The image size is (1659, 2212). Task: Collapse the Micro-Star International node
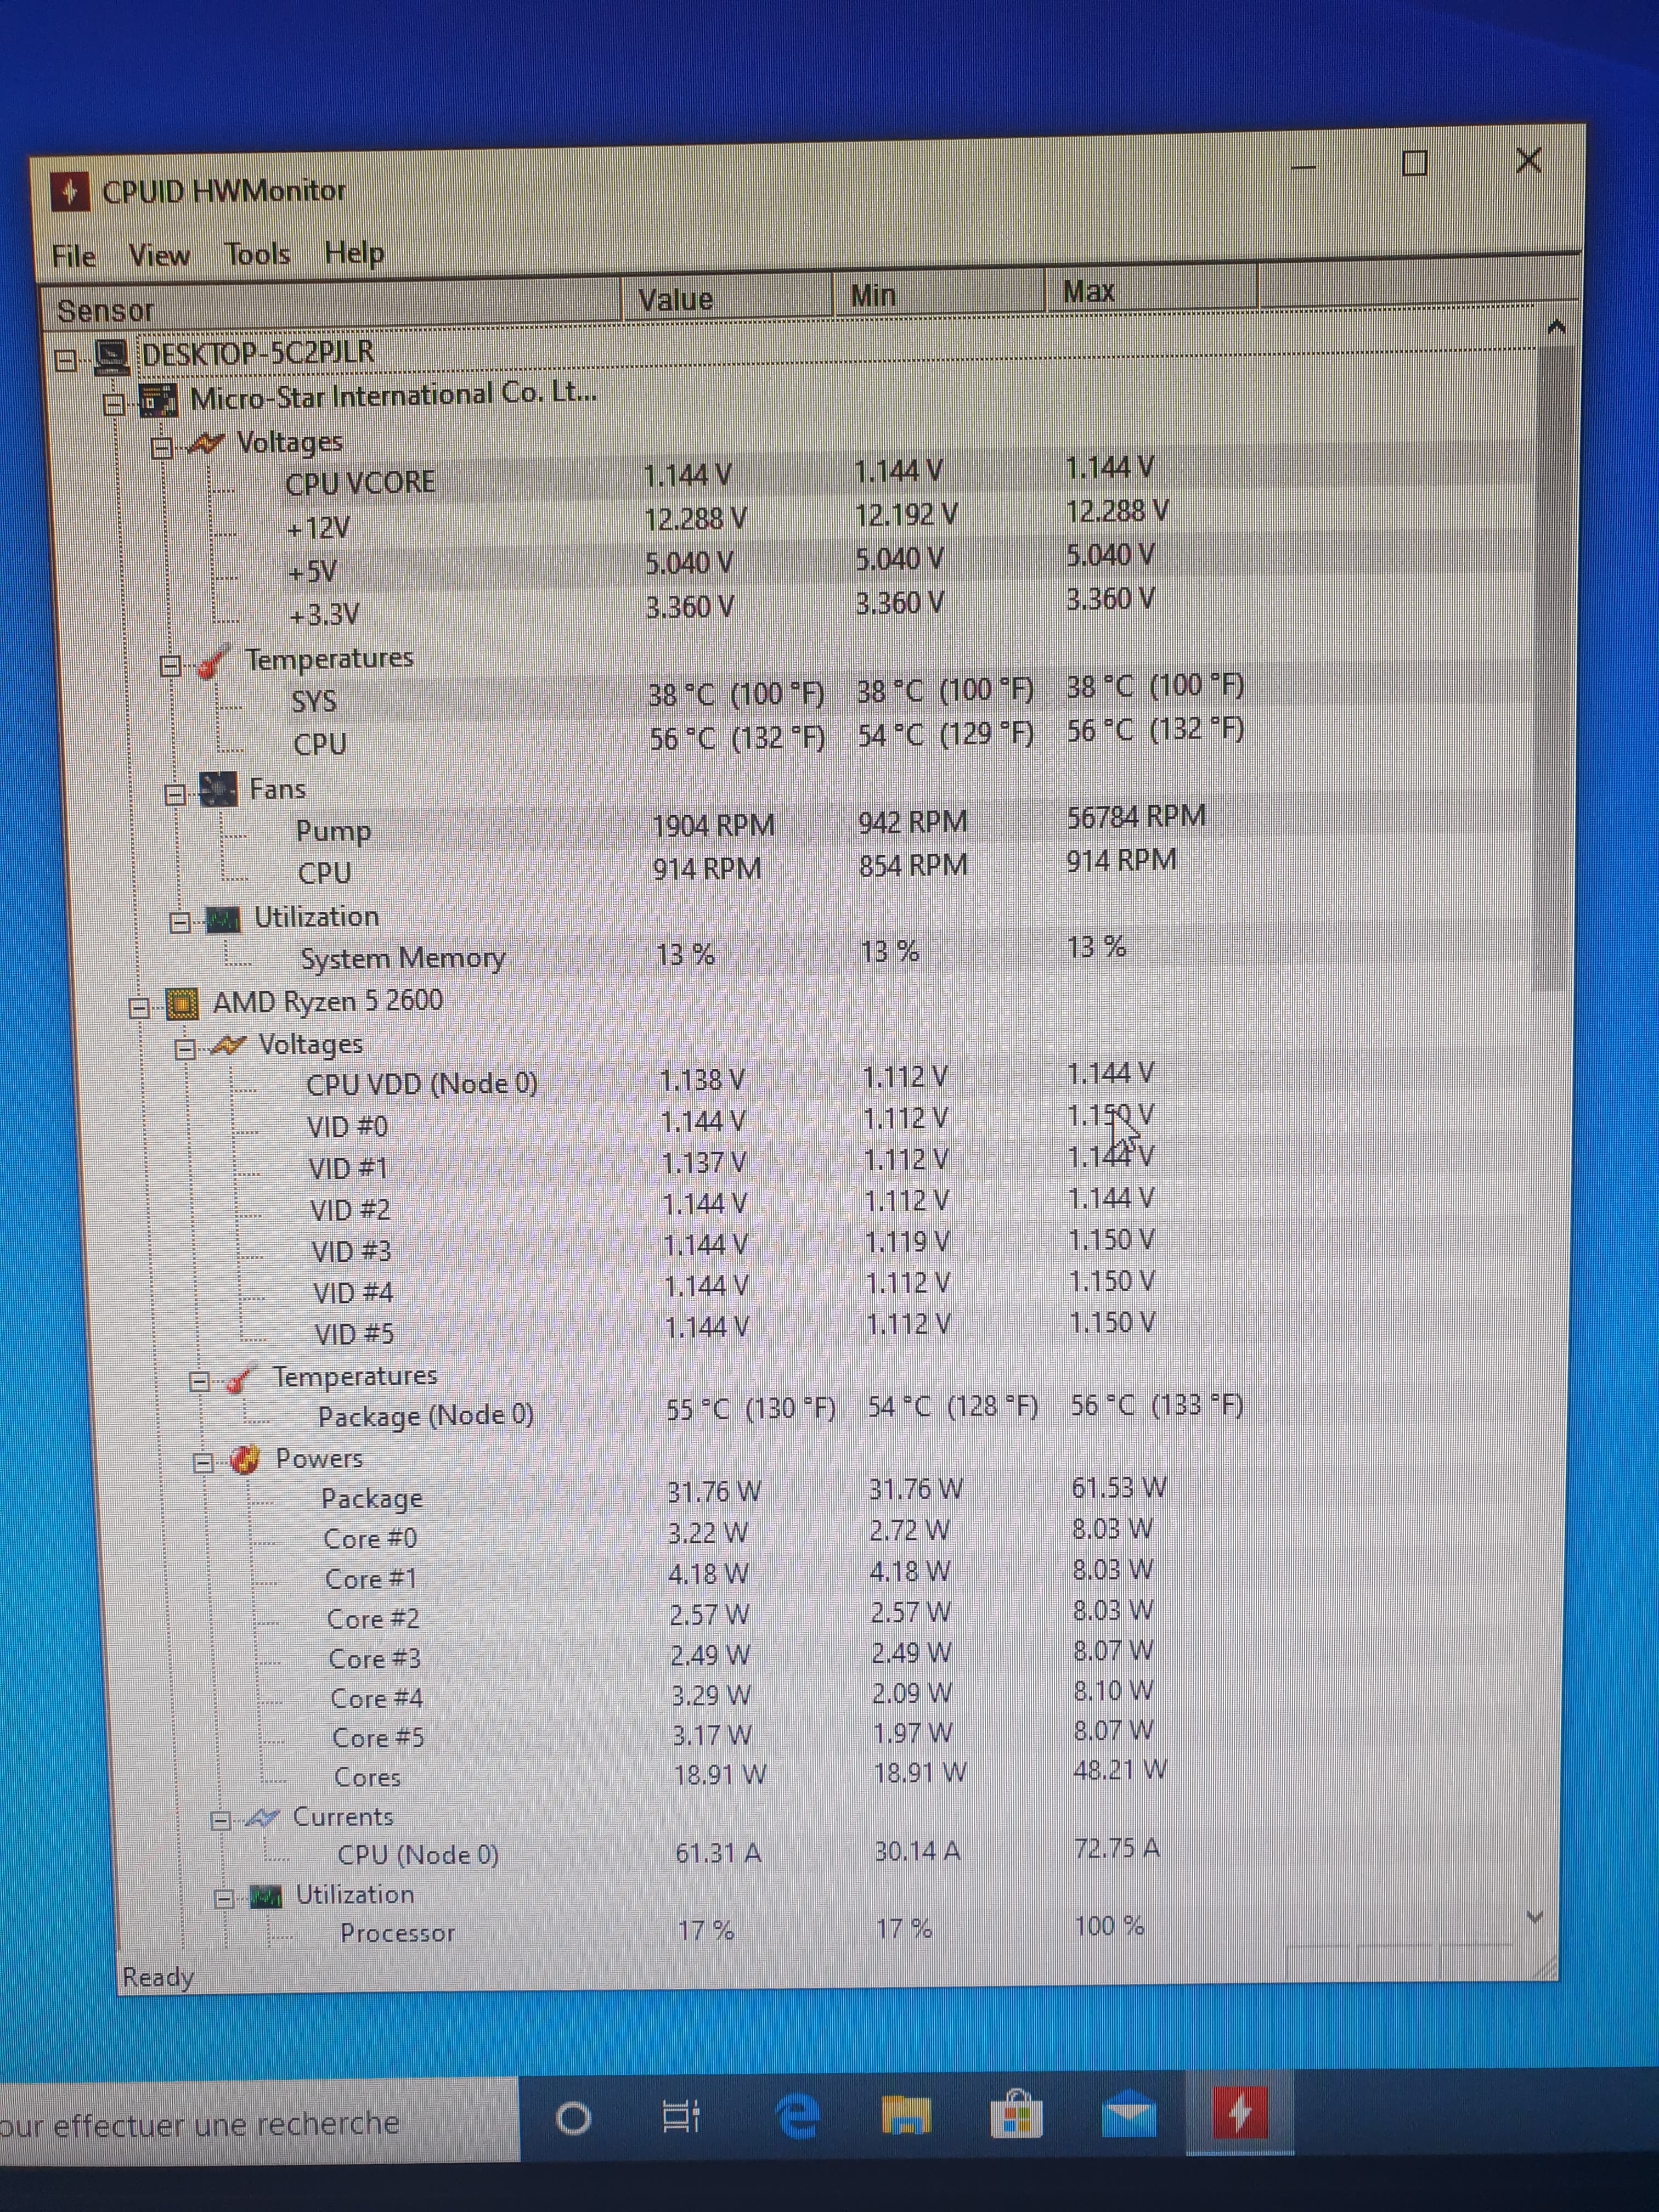tap(114, 404)
